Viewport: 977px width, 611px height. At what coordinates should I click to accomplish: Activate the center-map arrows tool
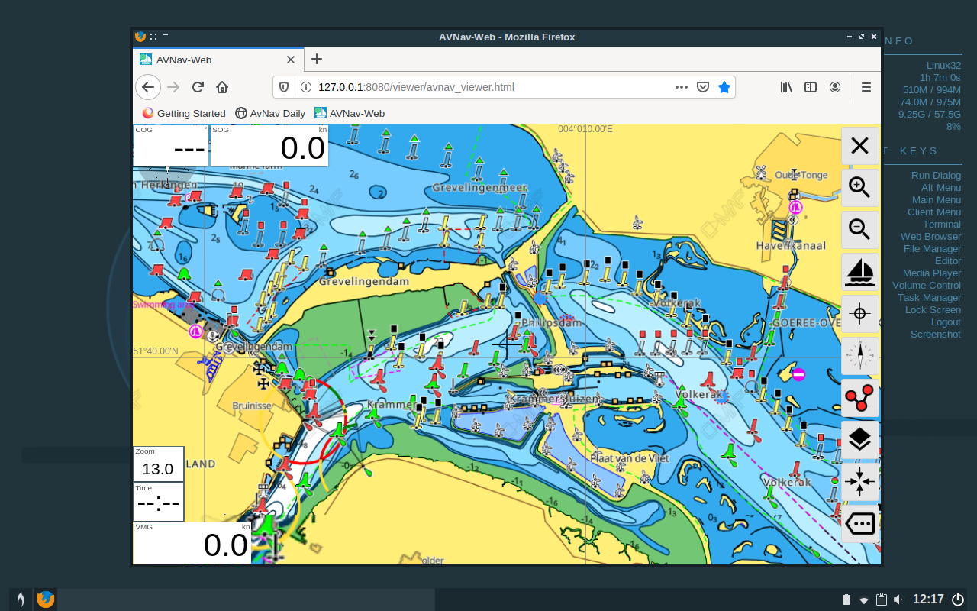[x=859, y=481]
